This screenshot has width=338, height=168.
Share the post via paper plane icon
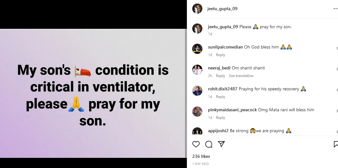(x=221, y=144)
